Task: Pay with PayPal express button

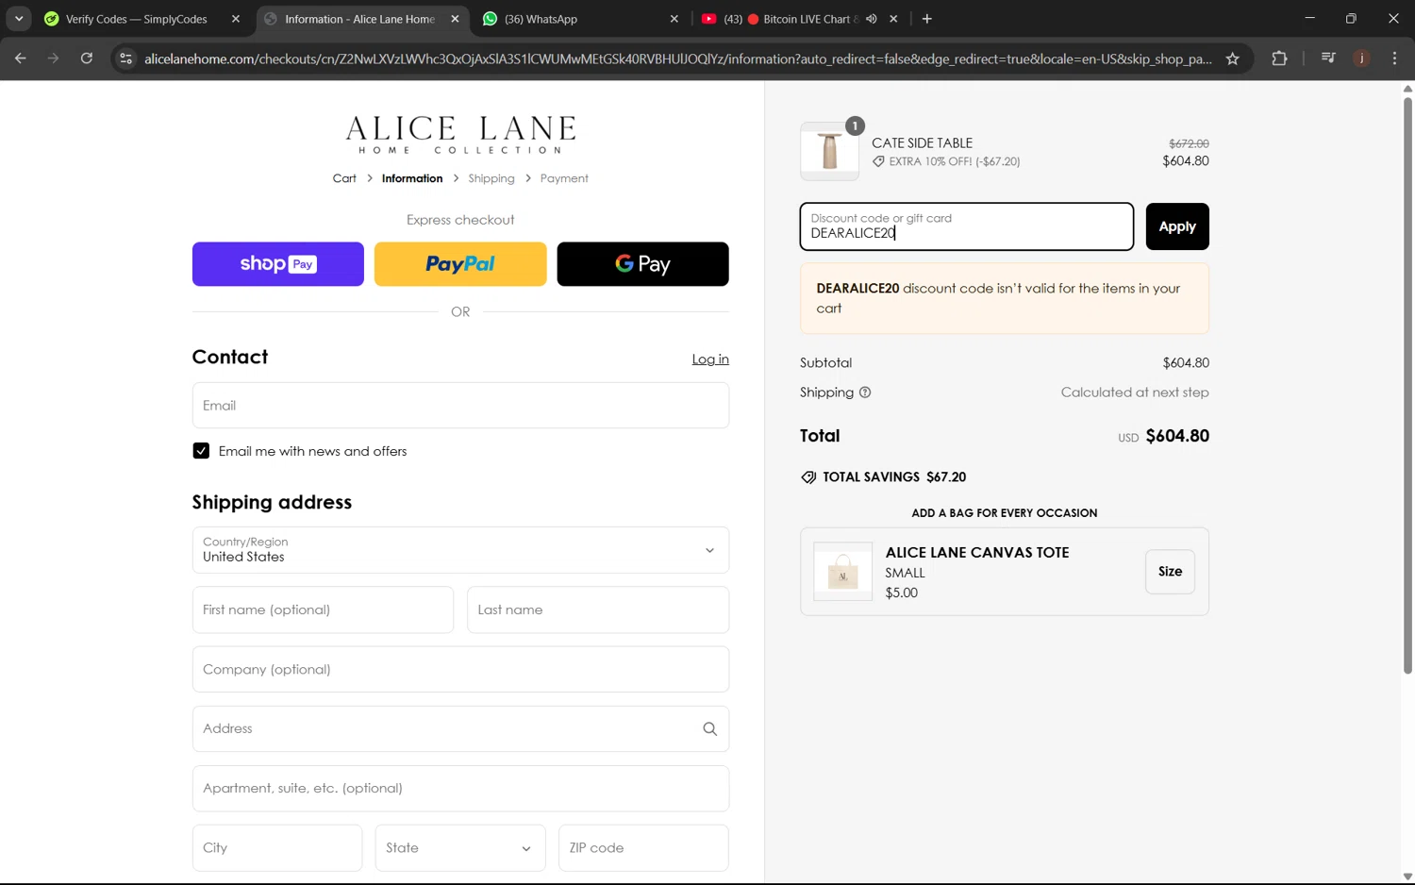Action: 460,264
